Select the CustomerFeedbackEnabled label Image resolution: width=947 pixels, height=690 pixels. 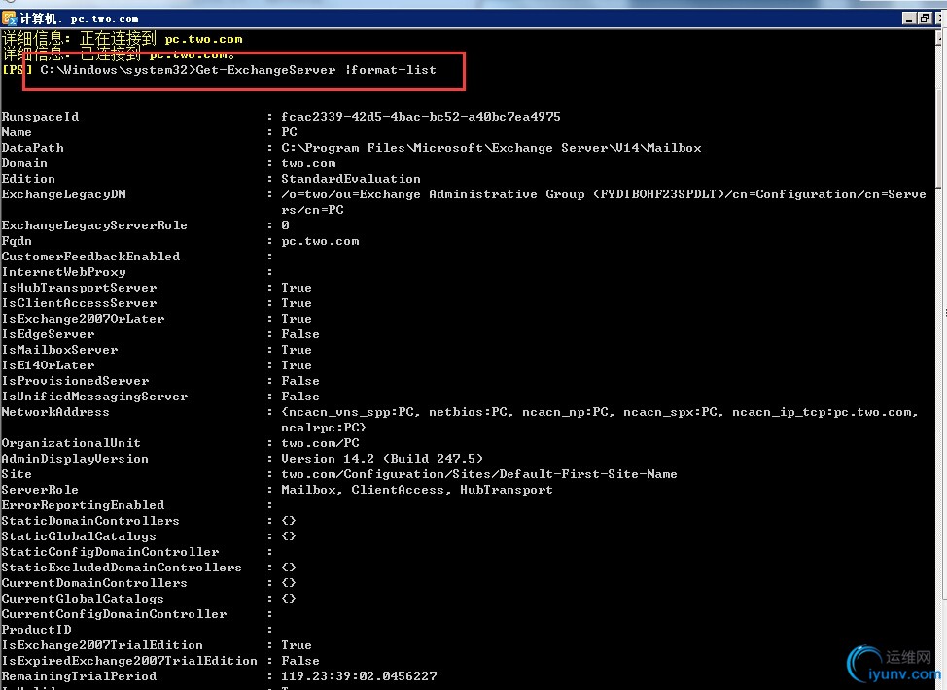[90, 257]
